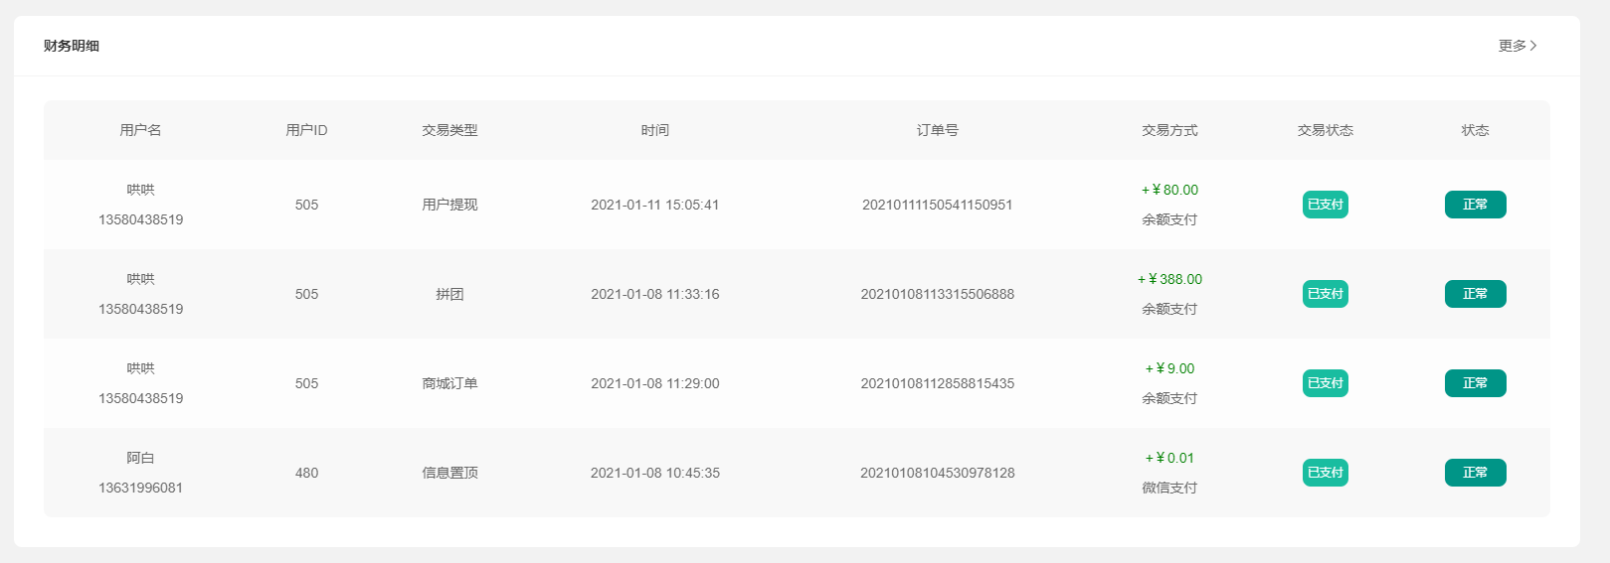1610x563 pixels.
Task: Click 已支付 badge for 拼团 row
Action: pos(1325,294)
